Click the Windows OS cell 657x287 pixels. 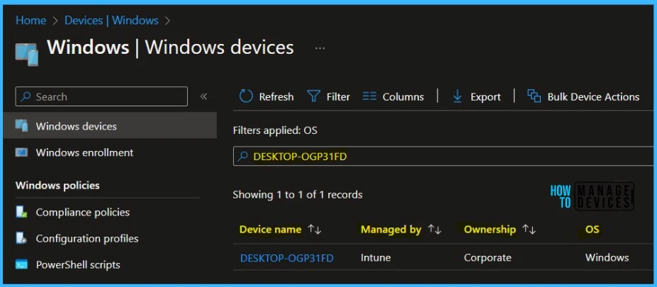coord(607,258)
